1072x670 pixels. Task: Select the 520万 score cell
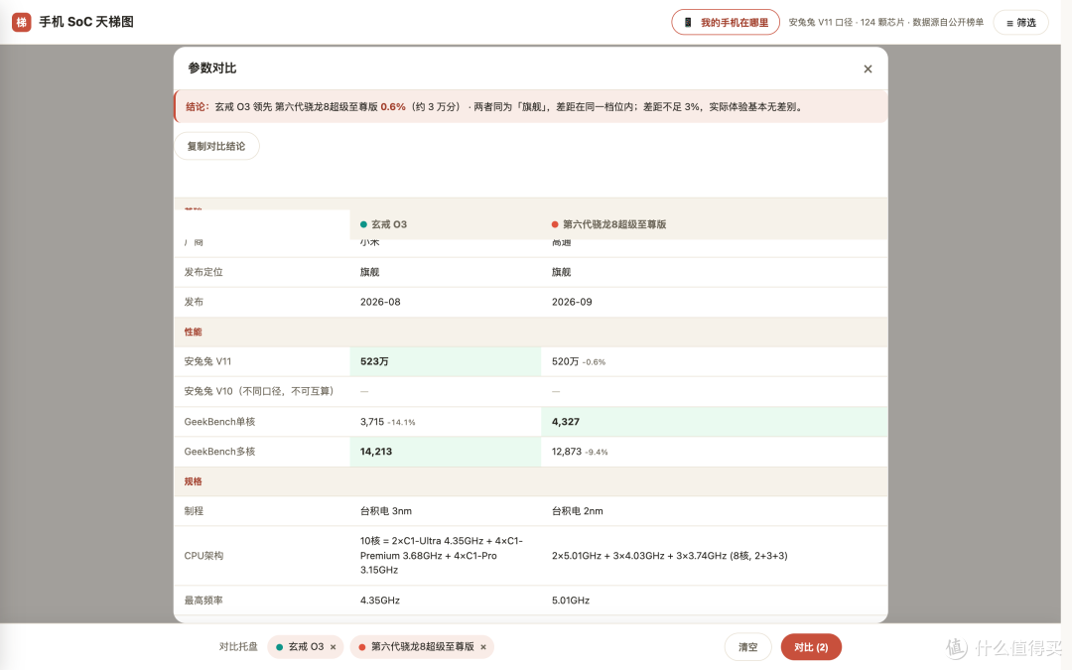(714, 361)
